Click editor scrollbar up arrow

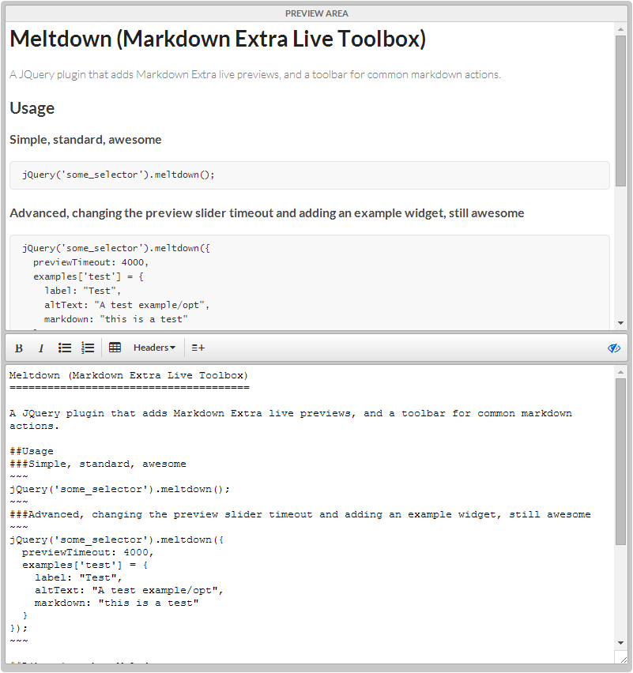pos(620,372)
